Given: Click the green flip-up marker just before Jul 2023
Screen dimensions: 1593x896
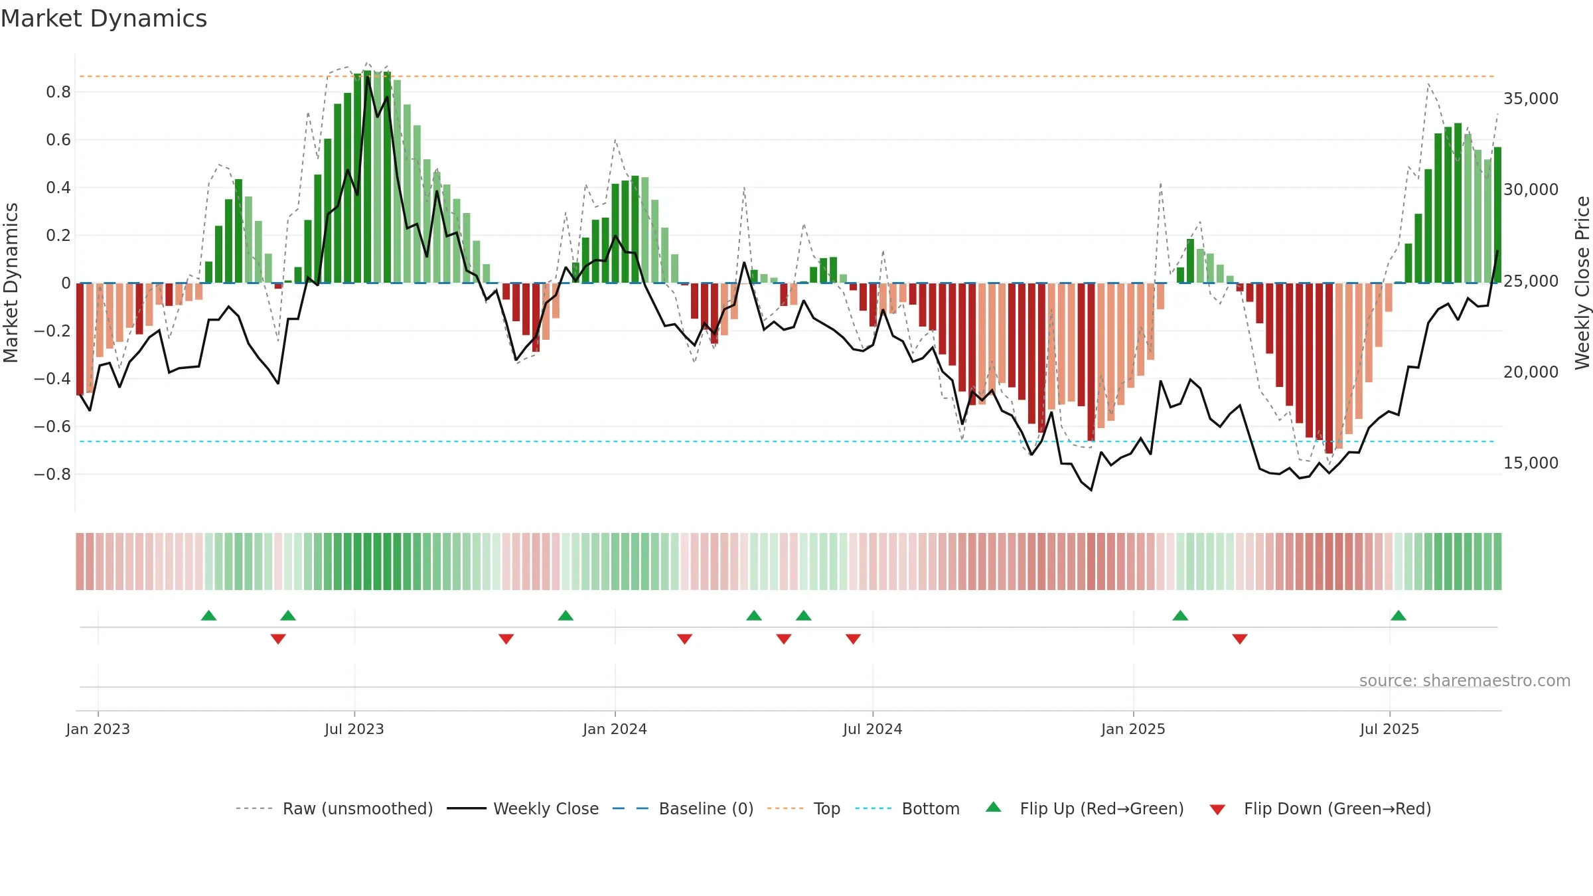Looking at the screenshot, I should pyautogui.click(x=288, y=615).
